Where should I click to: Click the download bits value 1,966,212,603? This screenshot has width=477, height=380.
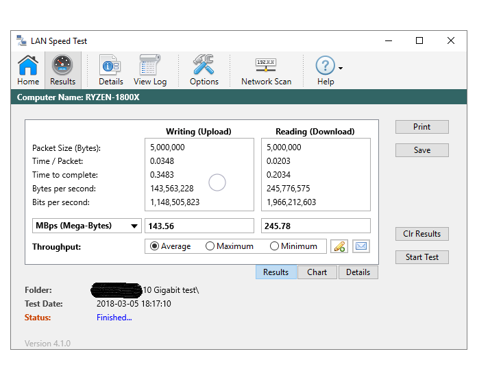coord(291,202)
